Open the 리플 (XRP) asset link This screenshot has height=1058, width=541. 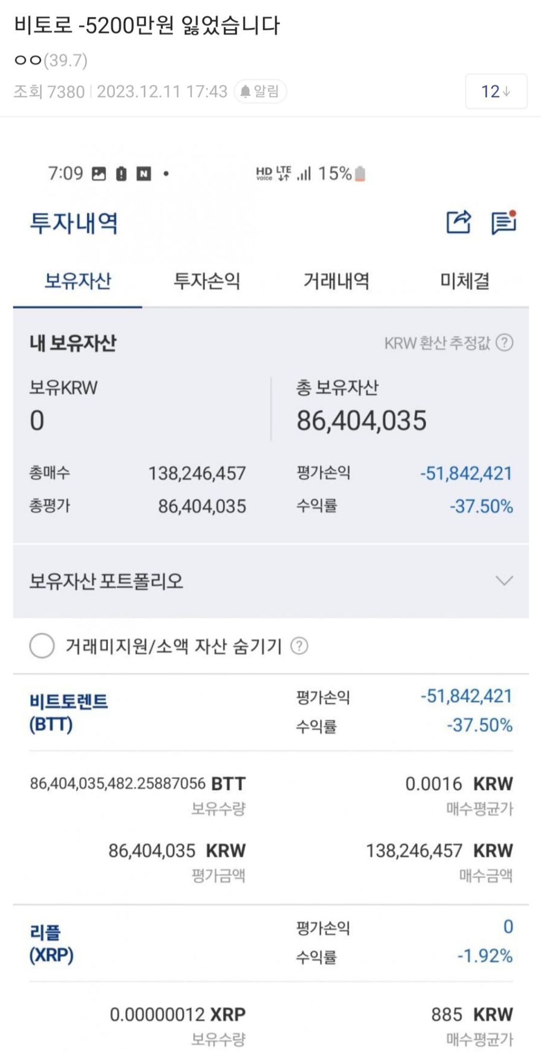pos(51,943)
